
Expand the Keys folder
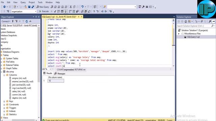coord(4,102)
